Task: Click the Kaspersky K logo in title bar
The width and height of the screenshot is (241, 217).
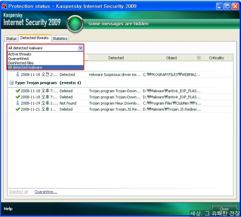Action: pos(4,6)
